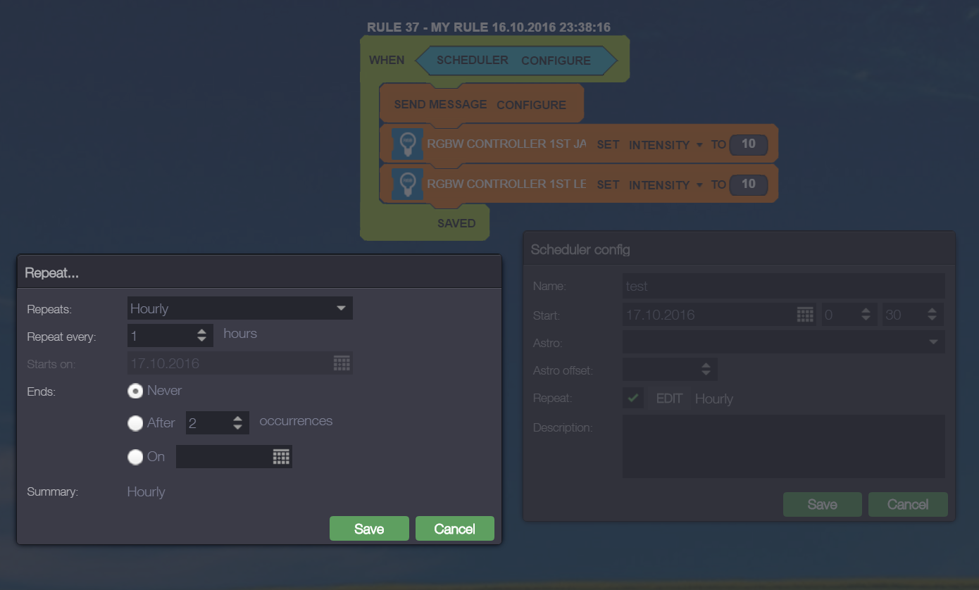Click Configure on the Send Message block
The image size is (979, 590).
(531, 105)
